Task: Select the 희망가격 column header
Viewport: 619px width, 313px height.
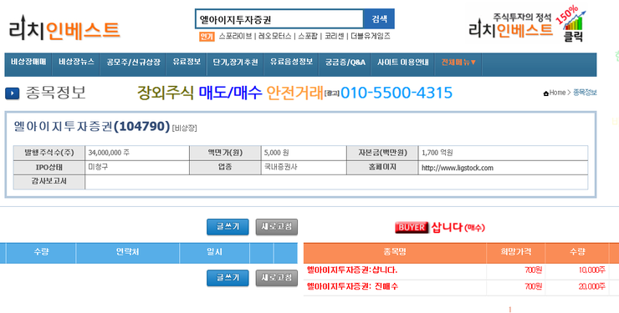Action: pos(515,252)
